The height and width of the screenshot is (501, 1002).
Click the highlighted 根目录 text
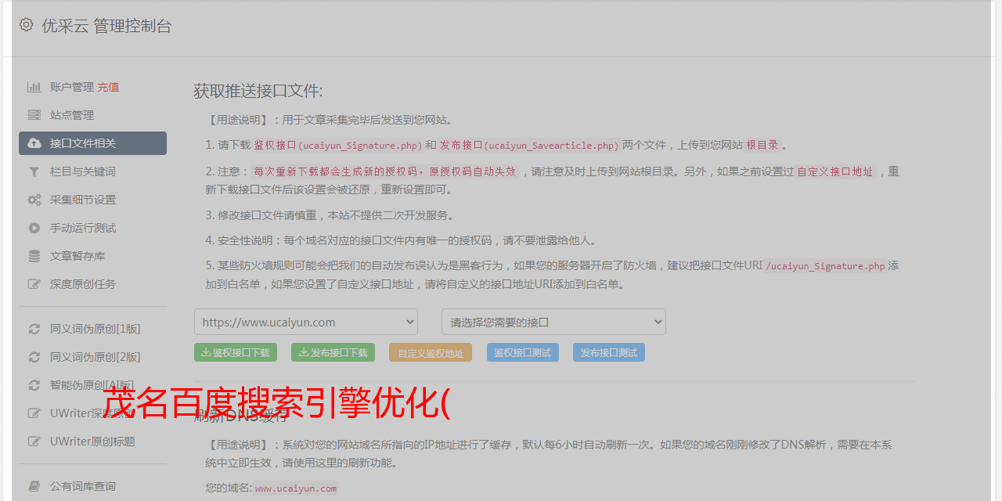[x=762, y=145]
